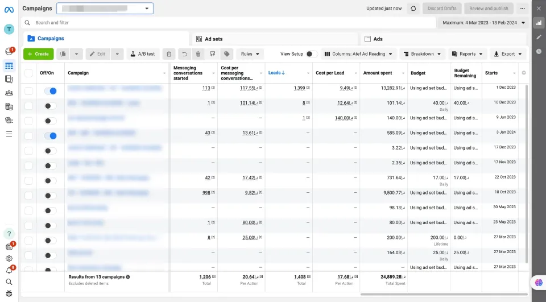This screenshot has width=546, height=302.
Task: Switch to the Ad sets tab
Action: 275,39
